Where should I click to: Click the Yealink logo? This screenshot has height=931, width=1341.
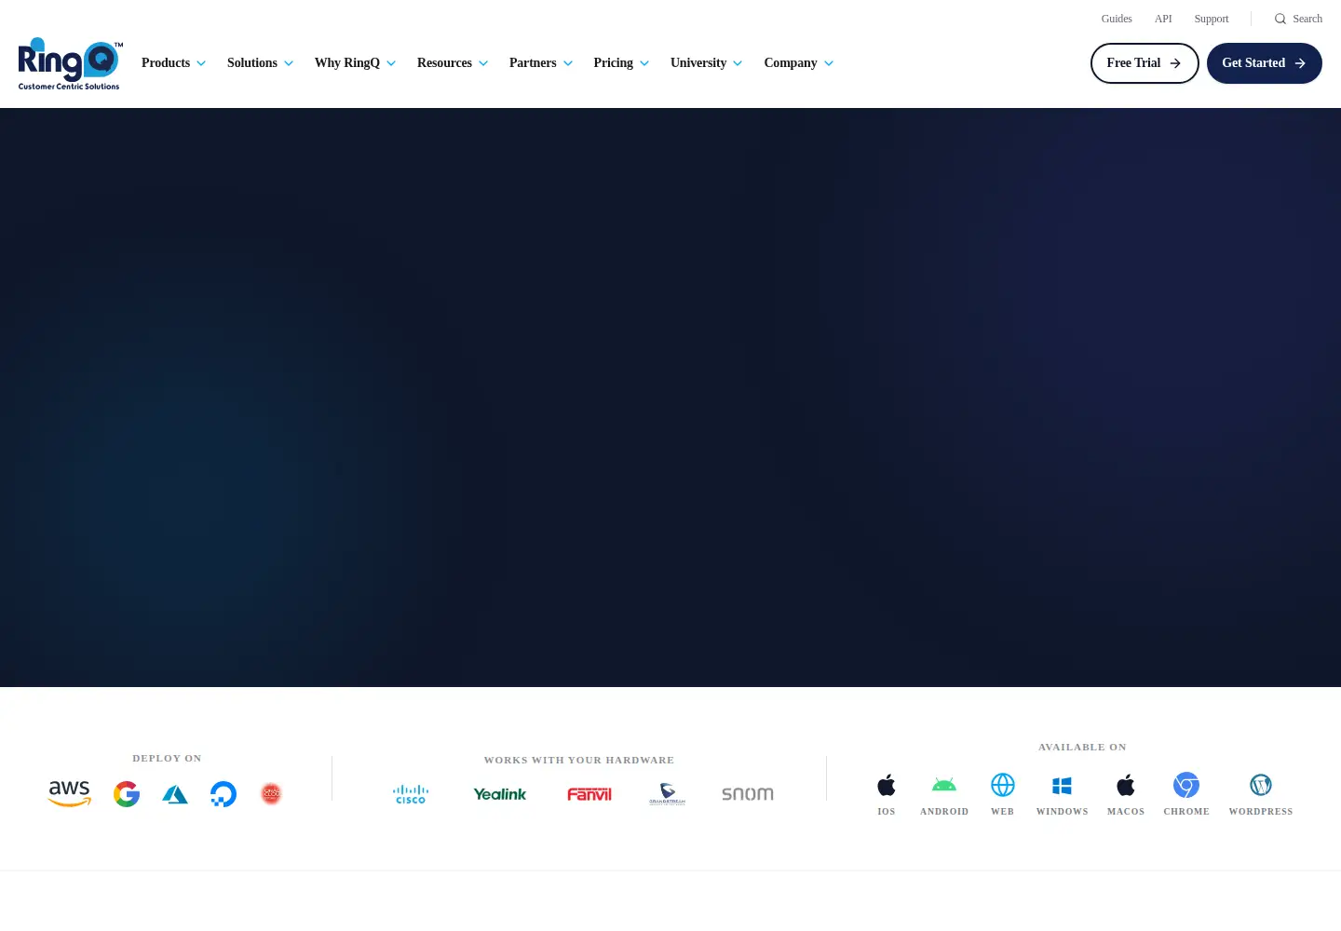click(500, 794)
